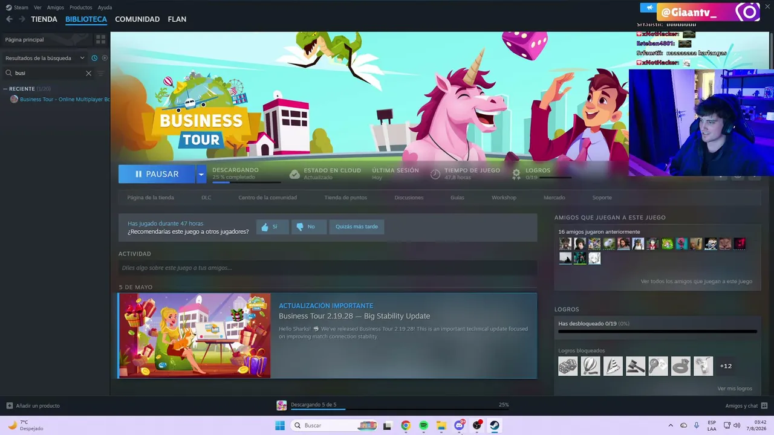
Task: Open the Productos menu
Action: pyautogui.click(x=81, y=7)
